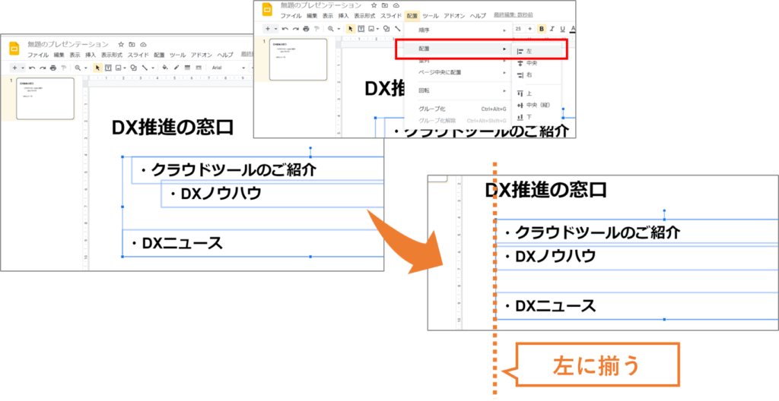Open ツール menu in window with 配置 menu open
The width and height of the screenshot is (779, 401).
[431, 16]
